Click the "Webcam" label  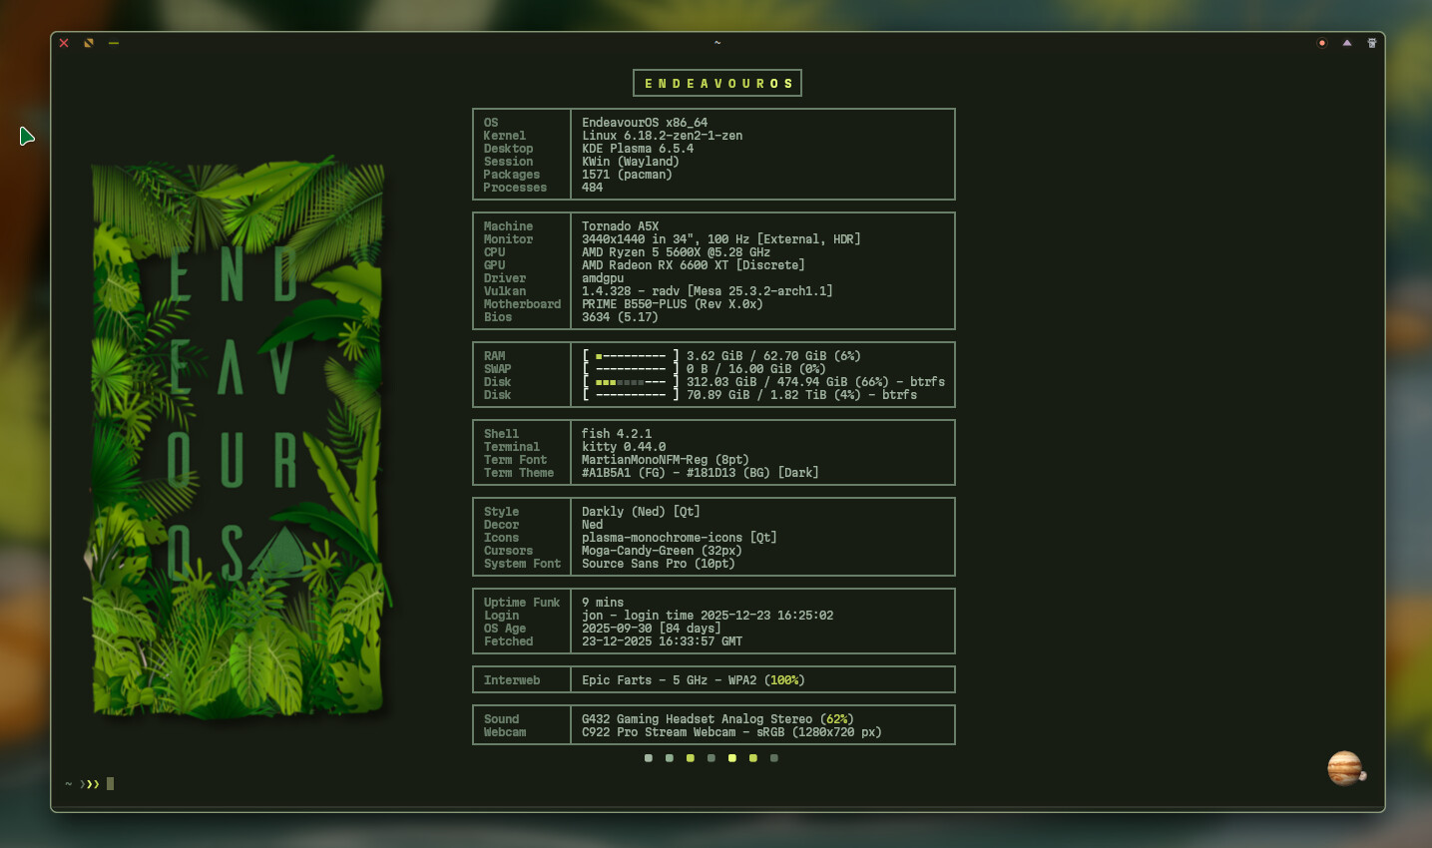point(505,732)
